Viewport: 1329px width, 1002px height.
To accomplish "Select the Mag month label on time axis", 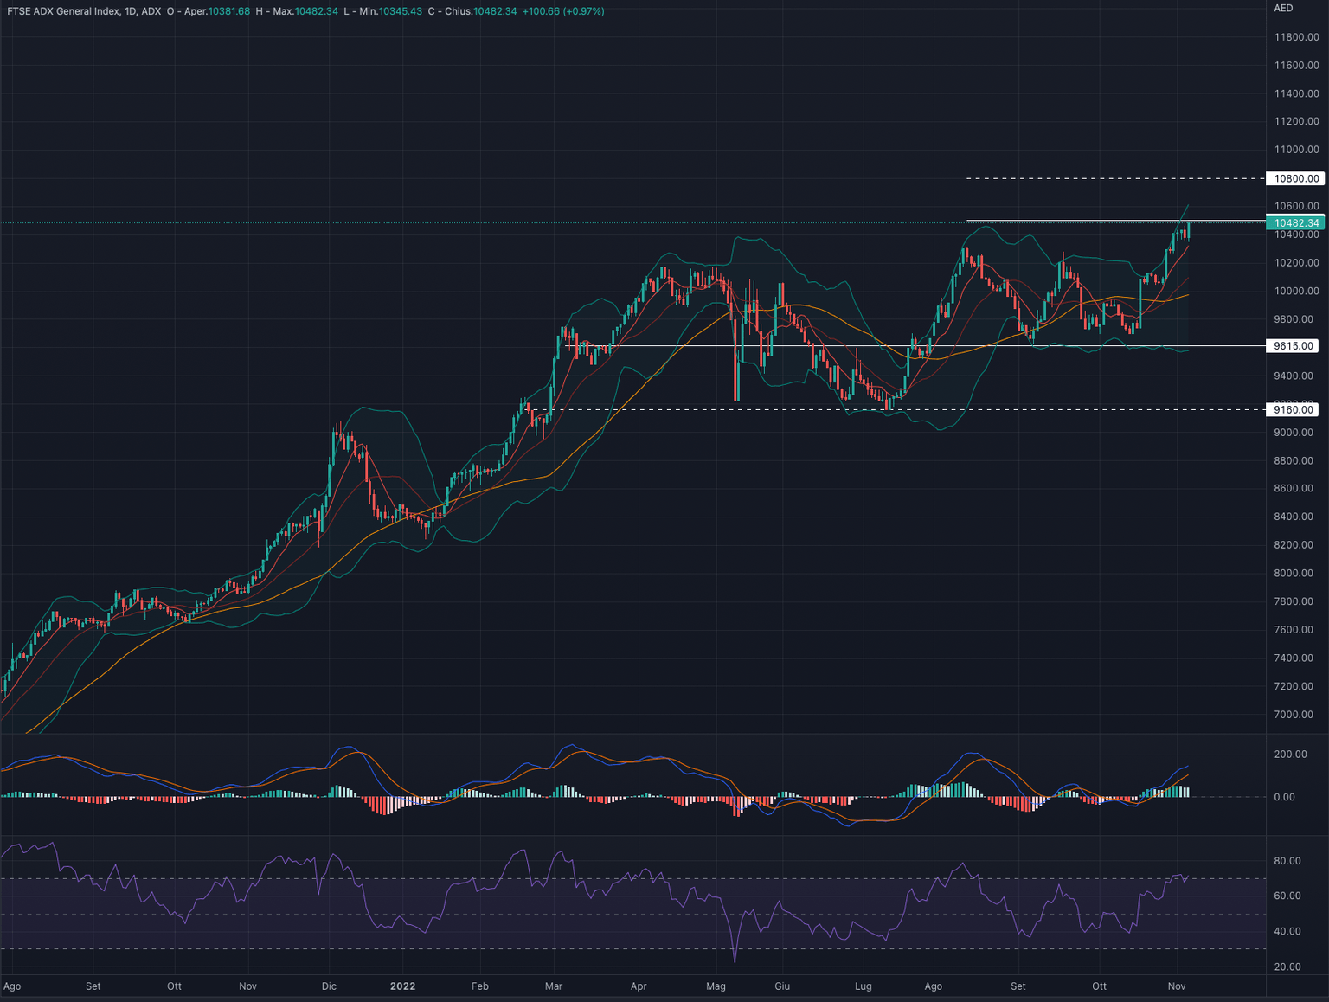I will [x=716, y=986].
